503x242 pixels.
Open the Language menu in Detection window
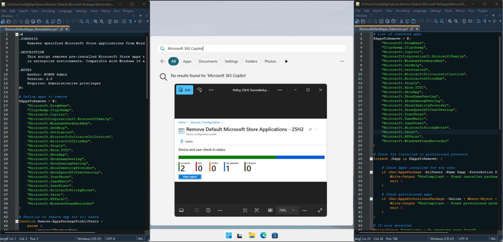[419, 11]
